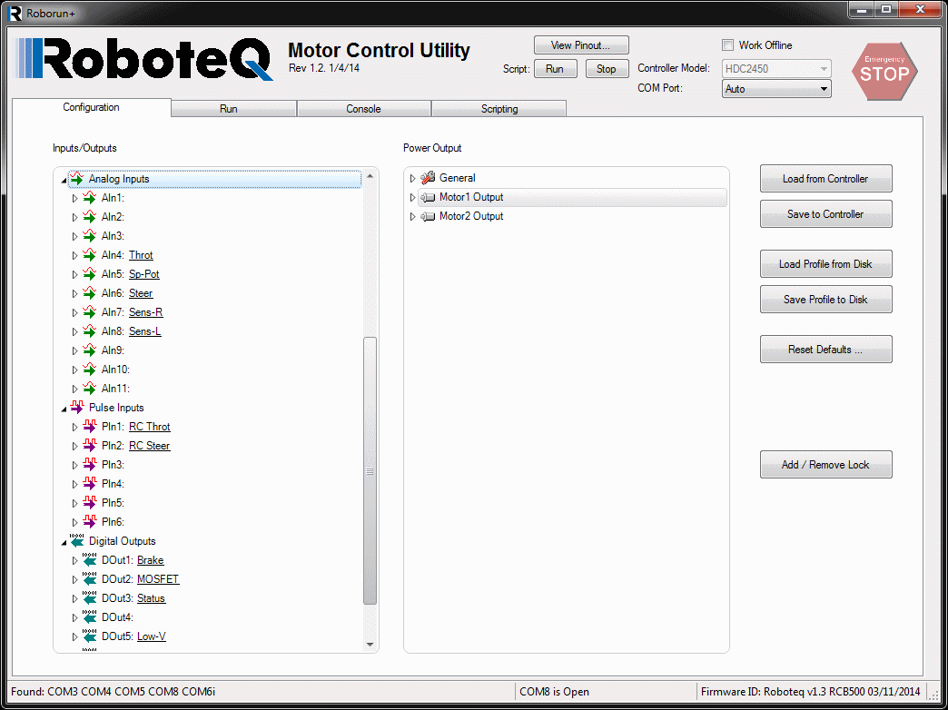The height and width of the screenshot is (710, 948).
Task: Click the Pulse Inputs purple arrow icon
Action: (x=77, y=408)
